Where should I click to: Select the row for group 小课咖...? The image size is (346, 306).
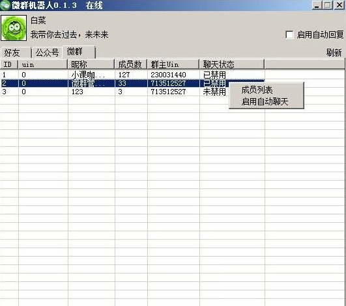132,75
